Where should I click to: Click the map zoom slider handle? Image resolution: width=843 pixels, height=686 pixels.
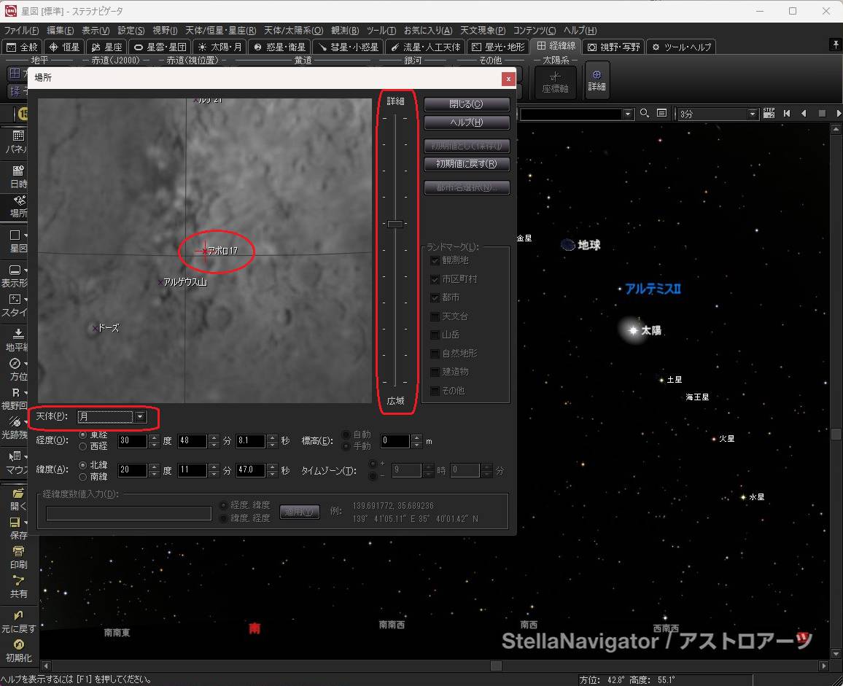click(x=395, y=224)
